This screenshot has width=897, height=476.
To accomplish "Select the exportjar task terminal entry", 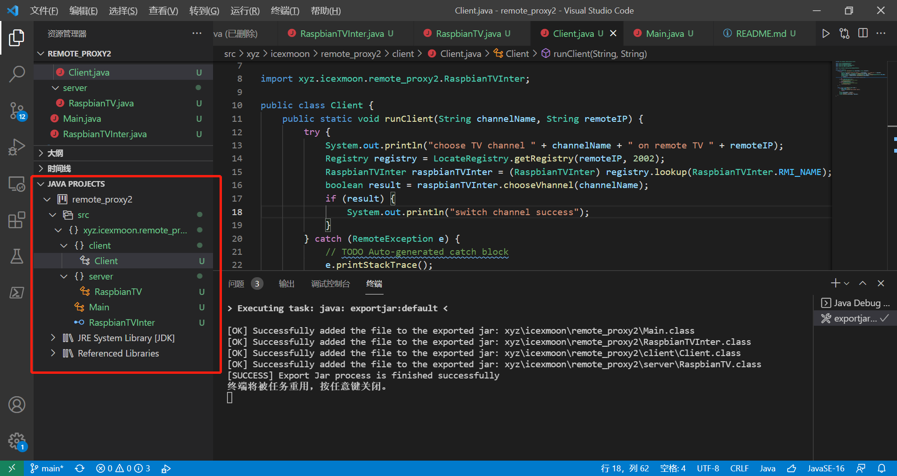I will click(x=855, y=318).
